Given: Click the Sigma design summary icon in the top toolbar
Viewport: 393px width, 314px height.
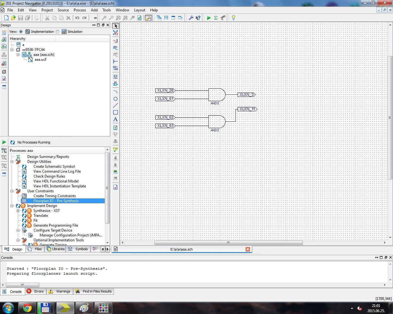Looking at the screenshot, I should pyautogui.click(x=216, y=18).
